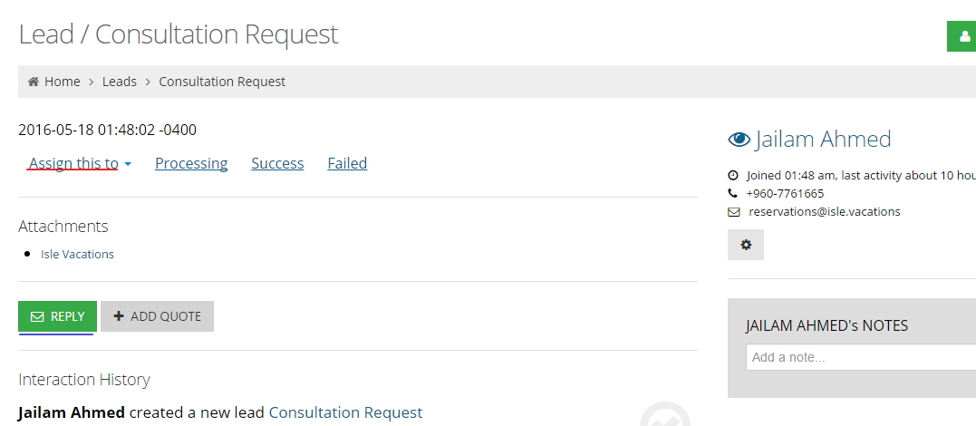
Task: Open Consultation Request link in Interaction History
Action: pos(345,412)
